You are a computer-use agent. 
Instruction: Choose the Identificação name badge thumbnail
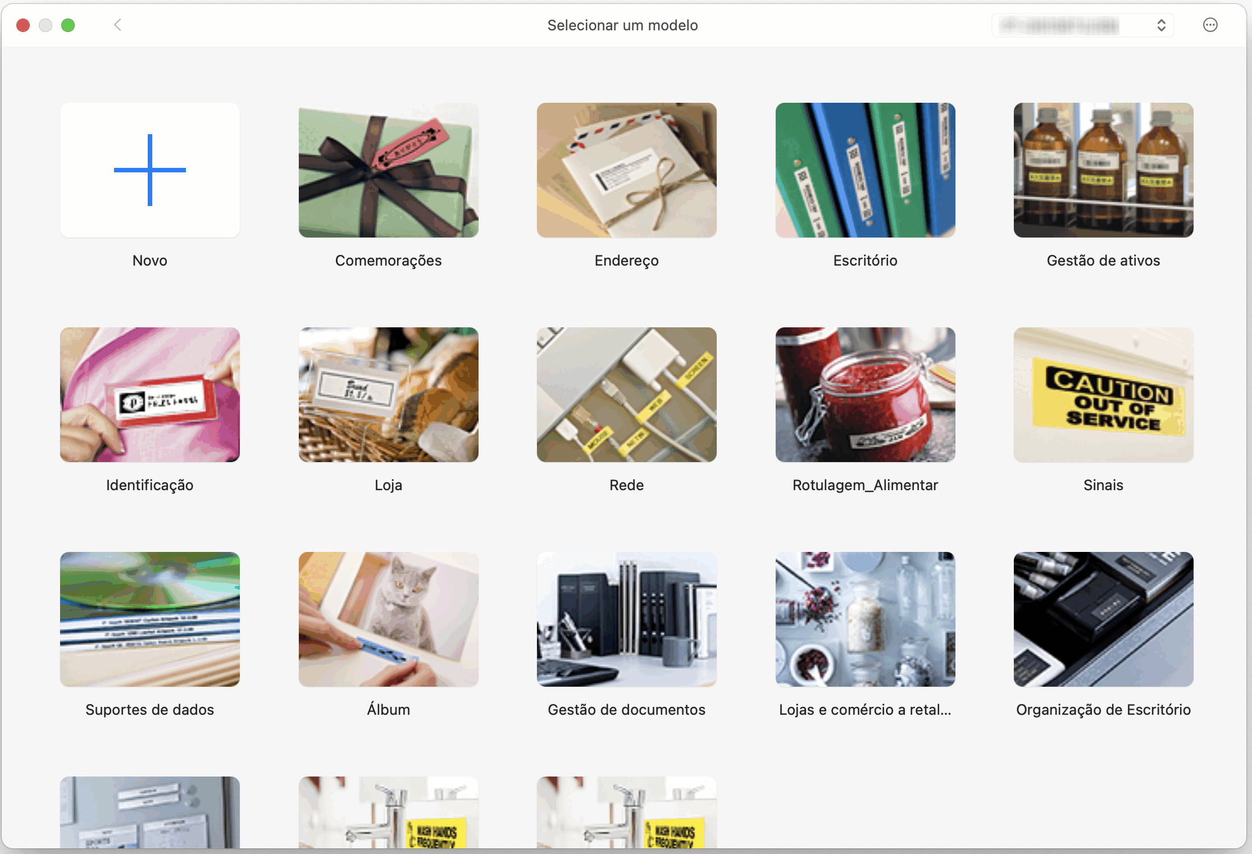coord(150,395)
